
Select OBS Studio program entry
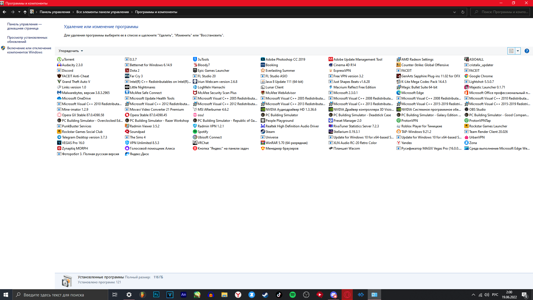(475, 109)
